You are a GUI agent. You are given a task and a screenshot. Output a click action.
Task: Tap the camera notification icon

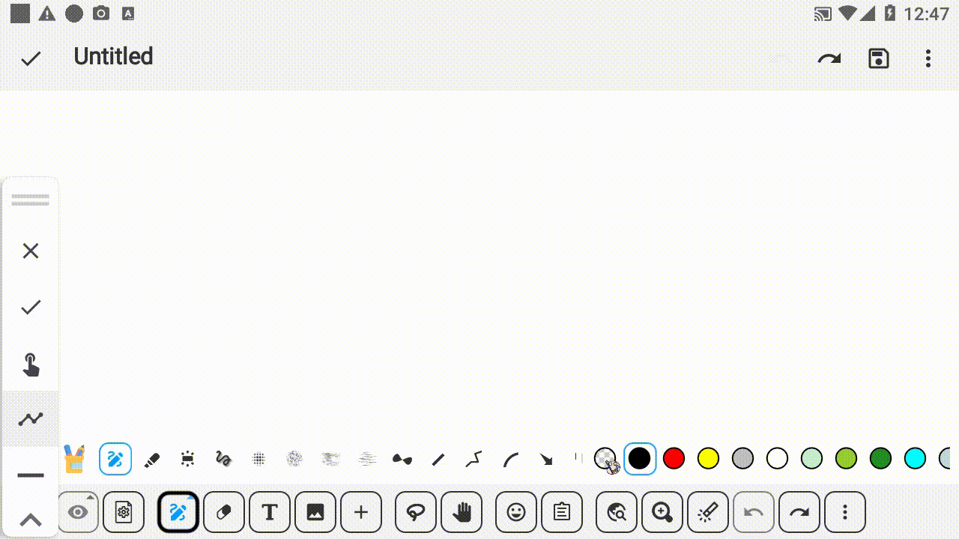pyautogui.click(x=101, y=13)
